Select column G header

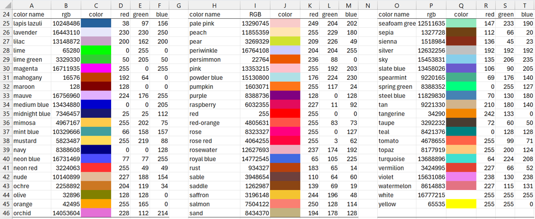(x=179, y=5)
